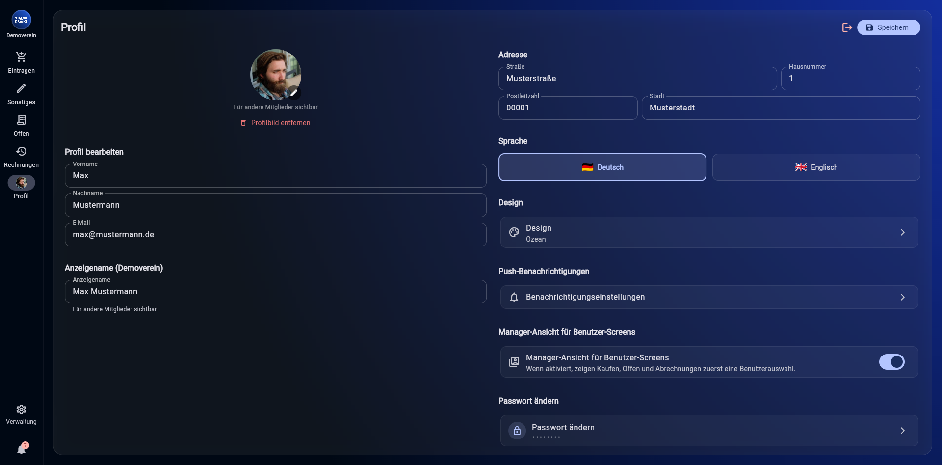Click the Anzeigename input field
Viewport: 942px width, 465px height.
275,292
